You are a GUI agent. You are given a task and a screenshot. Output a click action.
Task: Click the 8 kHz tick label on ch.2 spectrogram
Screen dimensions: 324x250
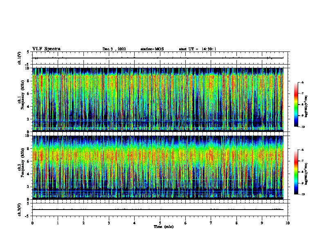(29, 149)
